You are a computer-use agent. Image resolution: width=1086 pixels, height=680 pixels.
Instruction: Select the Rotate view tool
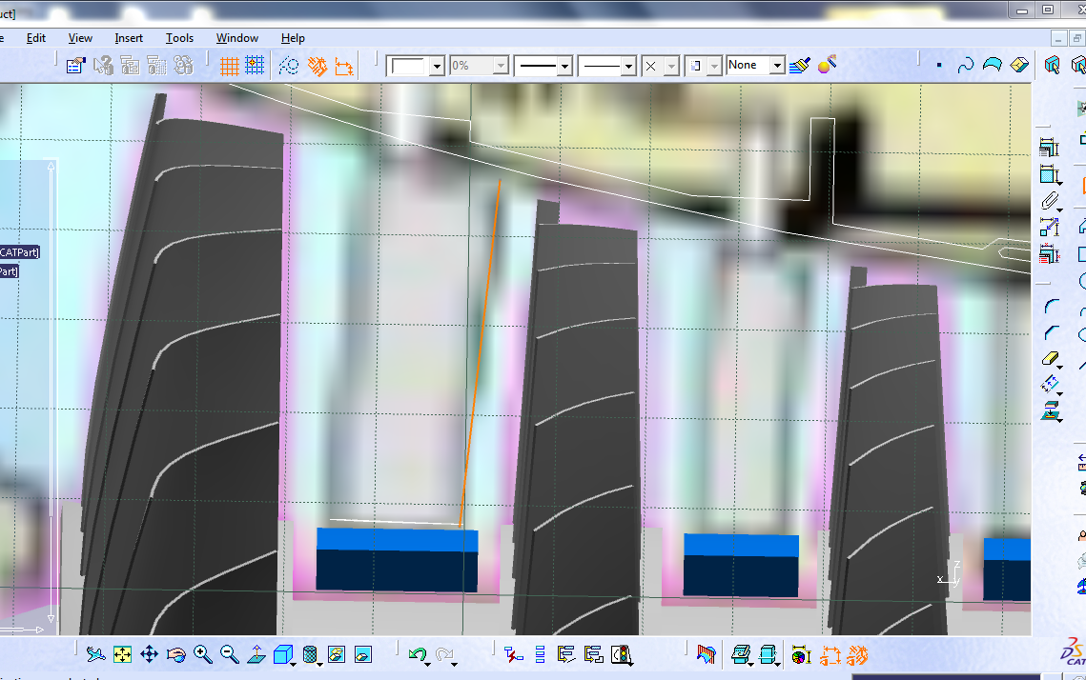pos(176,654)
